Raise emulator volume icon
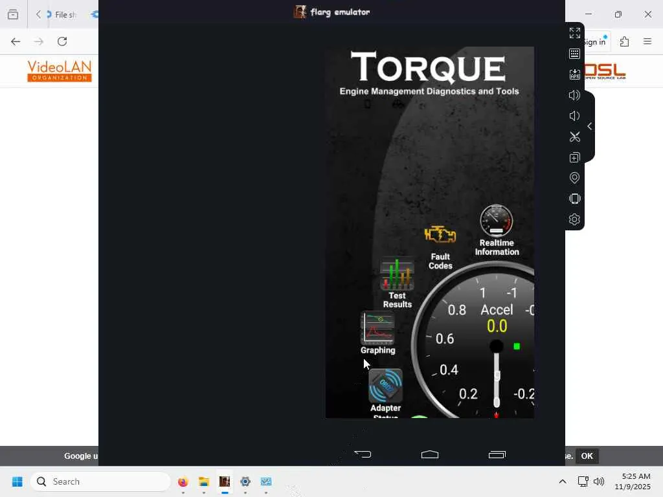 click(575, 95)
